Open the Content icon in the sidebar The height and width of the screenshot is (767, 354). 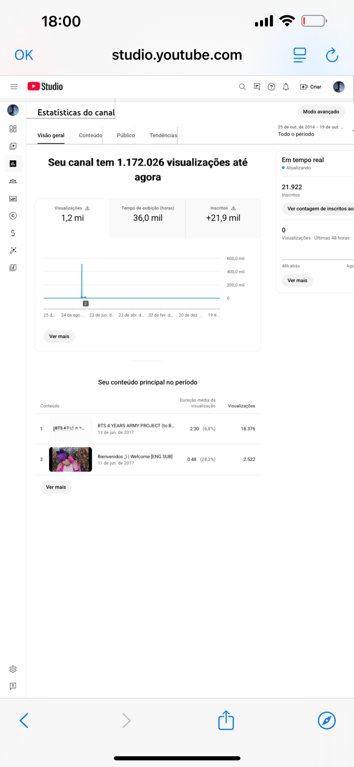pyautogui.click(x=13, y=146)
